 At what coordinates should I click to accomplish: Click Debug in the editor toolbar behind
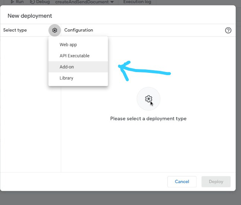click(x=40, y=2)
